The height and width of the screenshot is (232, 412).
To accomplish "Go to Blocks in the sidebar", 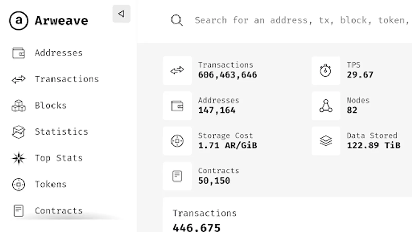I will [x=50, y=106].
